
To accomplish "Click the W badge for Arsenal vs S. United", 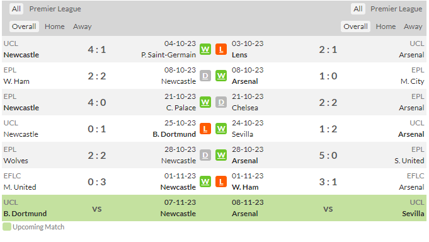I will pos(221,155).
